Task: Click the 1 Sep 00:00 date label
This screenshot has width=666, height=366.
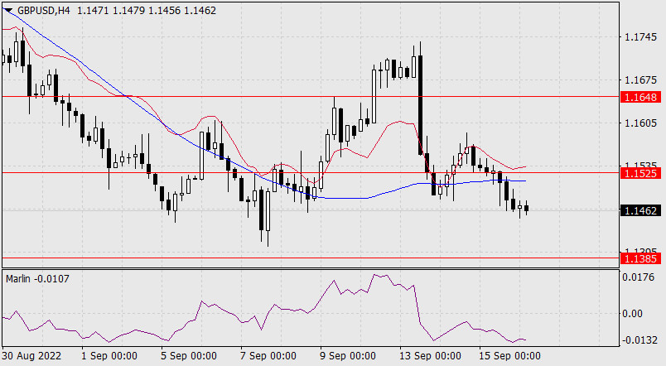Action: (x=109, y=356)
